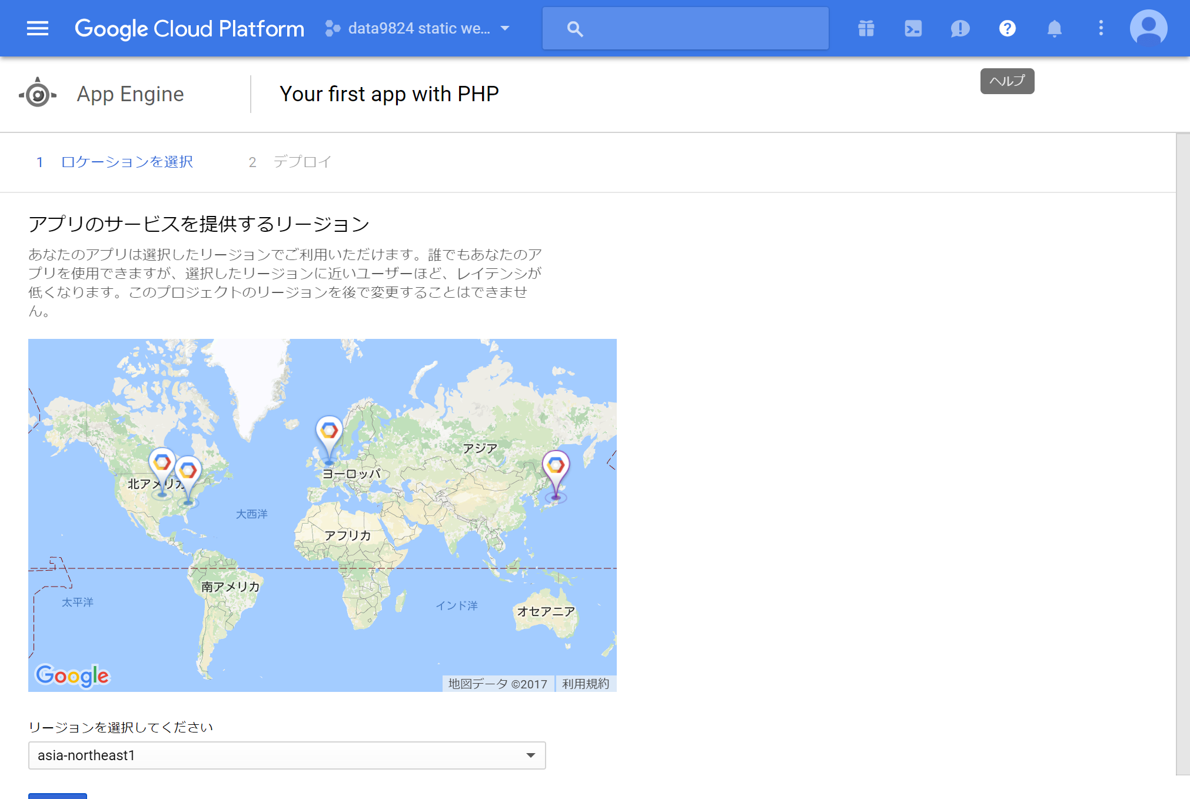Open the three-dot settings menu

pos(1101,28)
